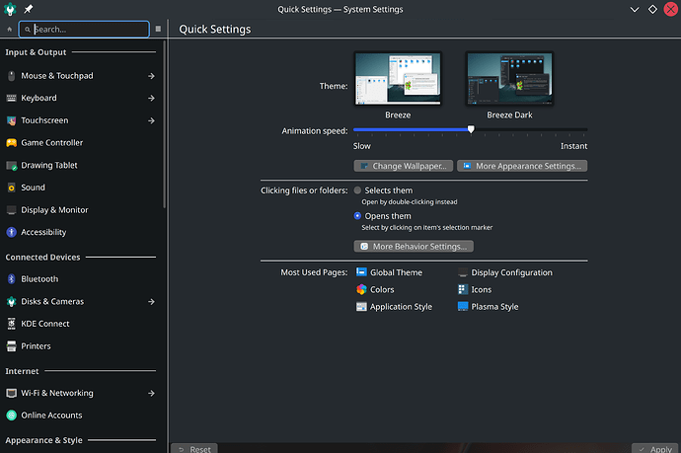Click the Apply button

(x=655, y=449)
